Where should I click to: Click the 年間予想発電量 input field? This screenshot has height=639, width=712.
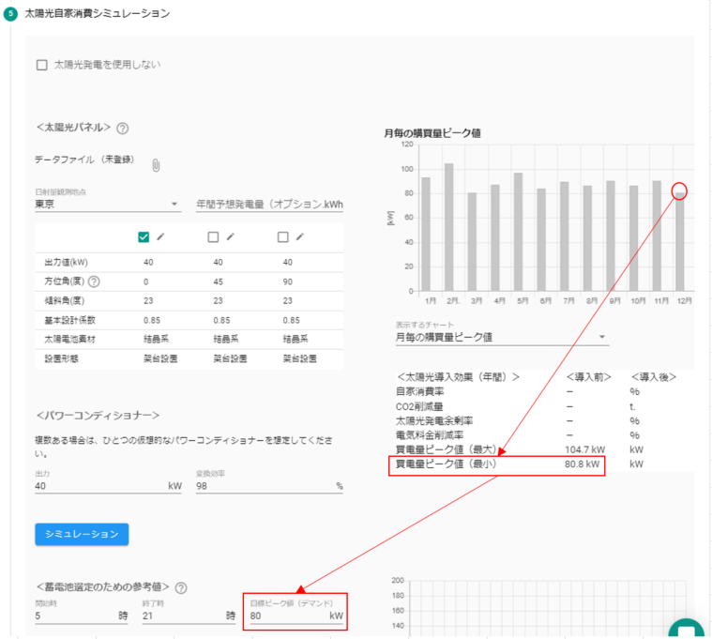[268, 204]
